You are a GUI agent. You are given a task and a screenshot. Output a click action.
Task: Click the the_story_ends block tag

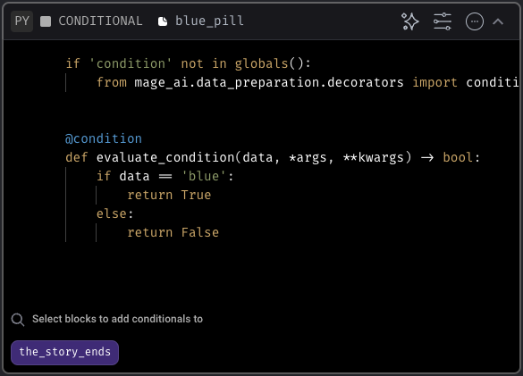click(64, 353)
